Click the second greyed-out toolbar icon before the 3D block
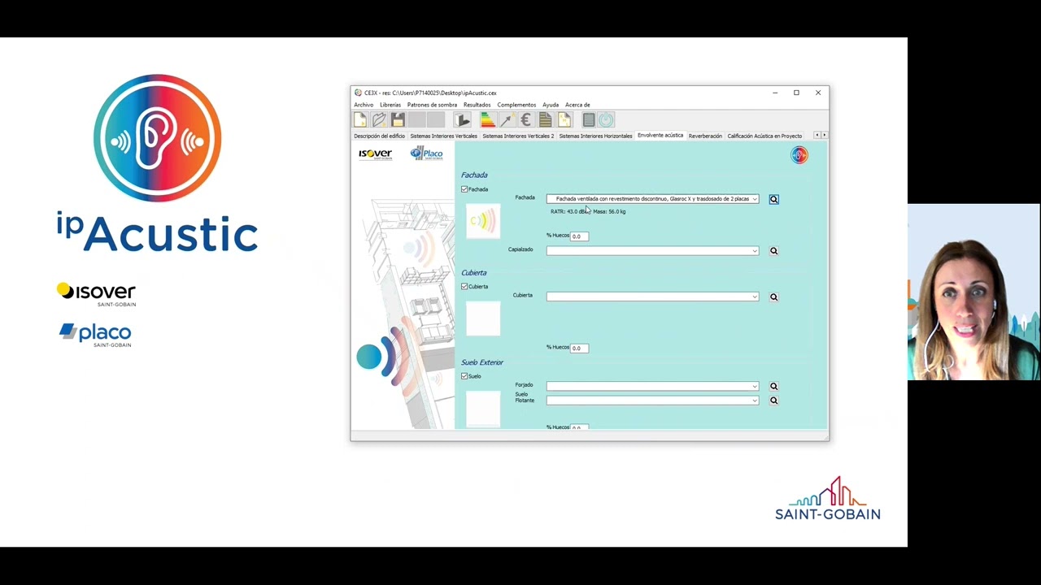1041x585 pixels. tap(435, 120)
